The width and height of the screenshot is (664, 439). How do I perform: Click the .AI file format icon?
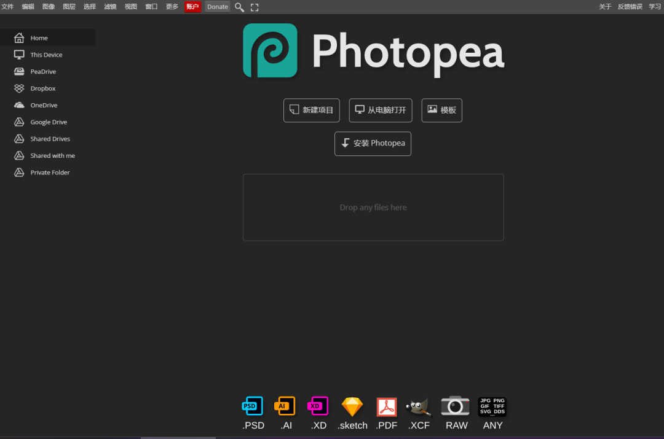[285, 406]
